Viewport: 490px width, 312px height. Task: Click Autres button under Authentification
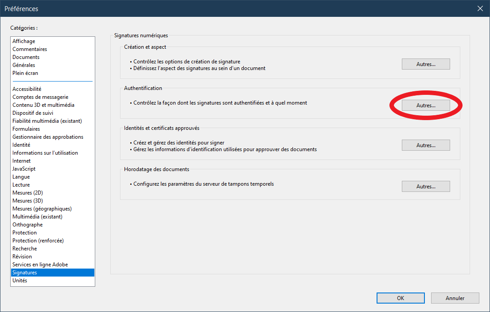pos(426,105)
